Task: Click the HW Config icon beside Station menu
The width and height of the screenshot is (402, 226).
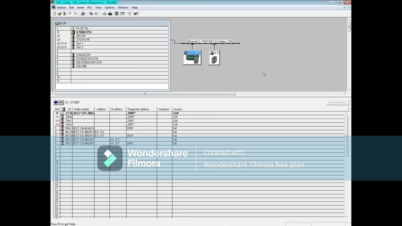Action: coord(53,8)
